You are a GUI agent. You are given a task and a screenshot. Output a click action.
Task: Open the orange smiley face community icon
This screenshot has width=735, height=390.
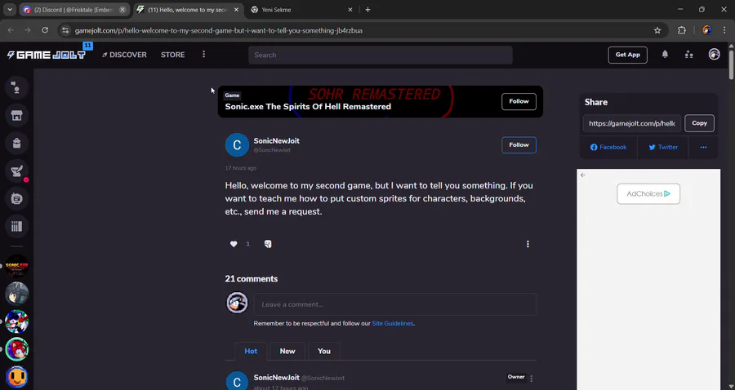(x=16, y=377)
